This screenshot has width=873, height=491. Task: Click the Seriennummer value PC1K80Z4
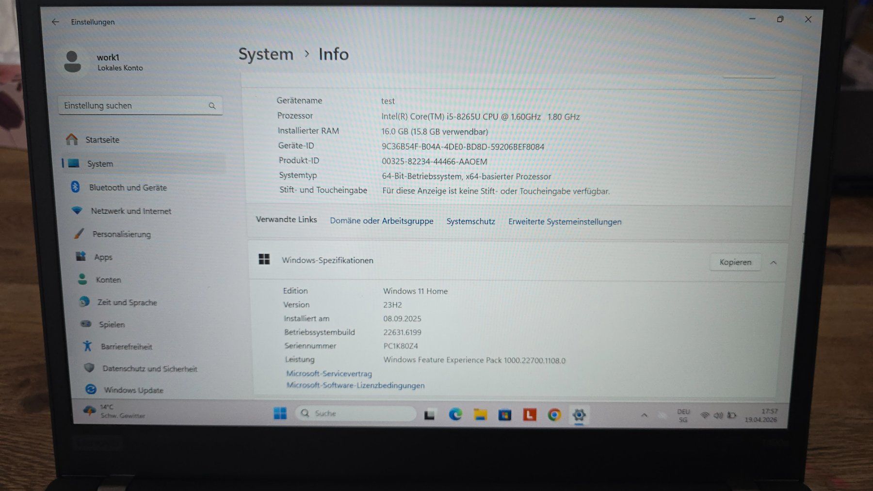pos(401,346)
